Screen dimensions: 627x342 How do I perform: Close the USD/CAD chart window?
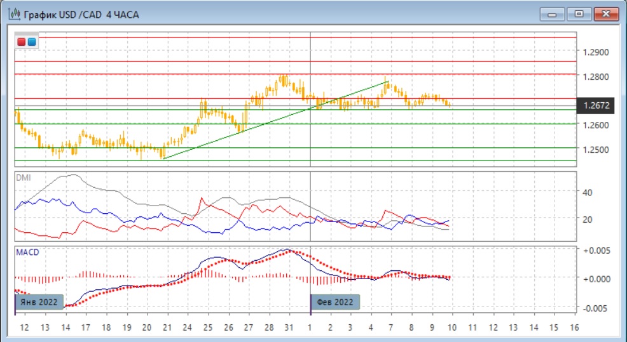[607, 13]
